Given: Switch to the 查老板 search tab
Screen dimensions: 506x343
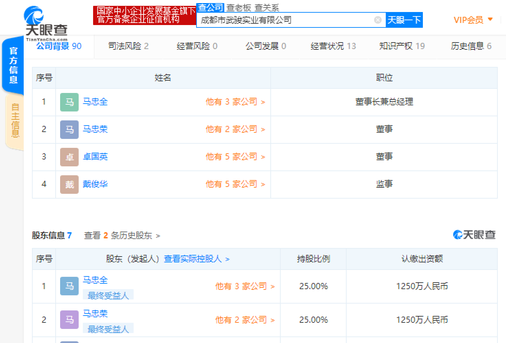Looking at the screenshot, I should pos(239,8).
